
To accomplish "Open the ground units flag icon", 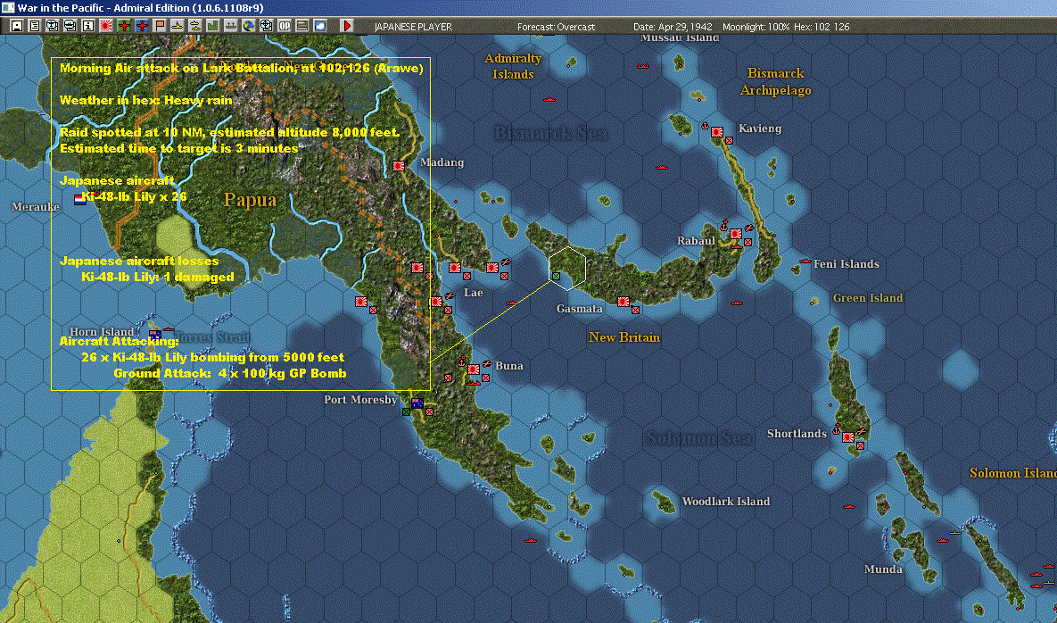I will pos(160,26).
